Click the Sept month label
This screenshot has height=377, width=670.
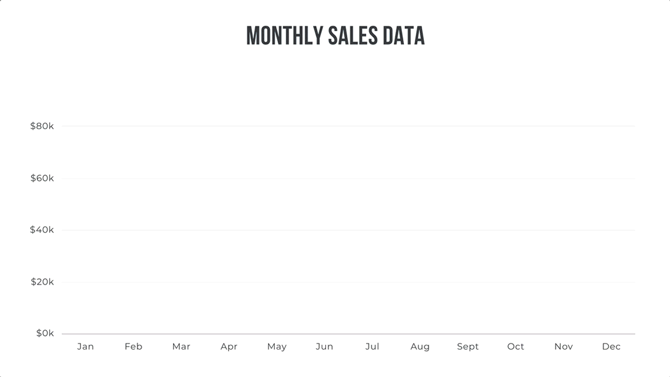click(468, 347)
